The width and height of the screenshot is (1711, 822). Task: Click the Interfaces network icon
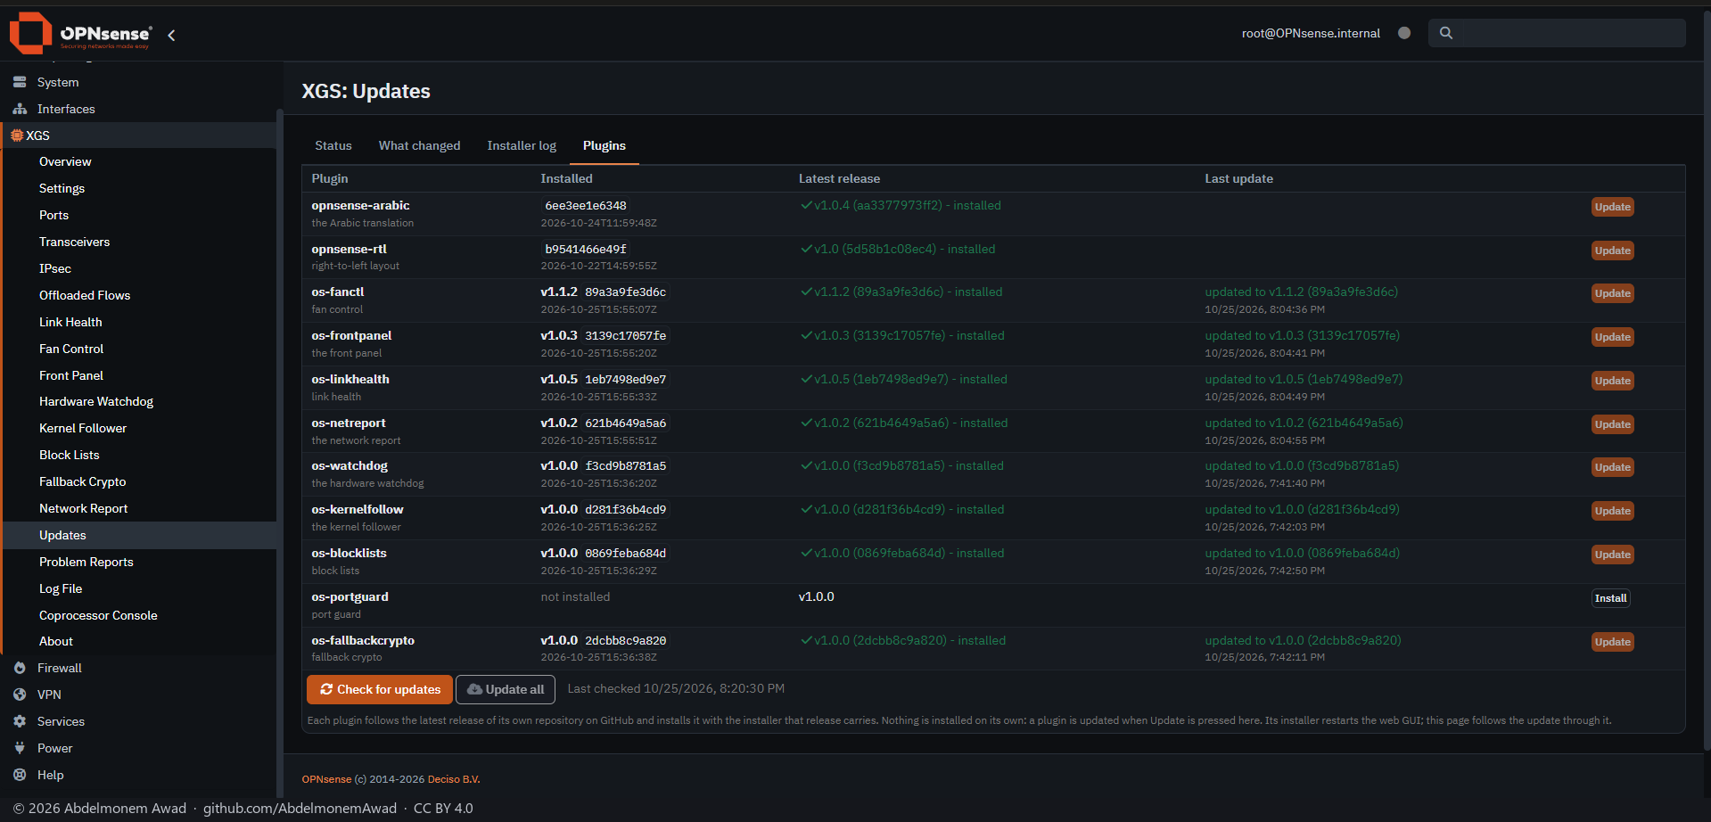(x=20, y=109)
